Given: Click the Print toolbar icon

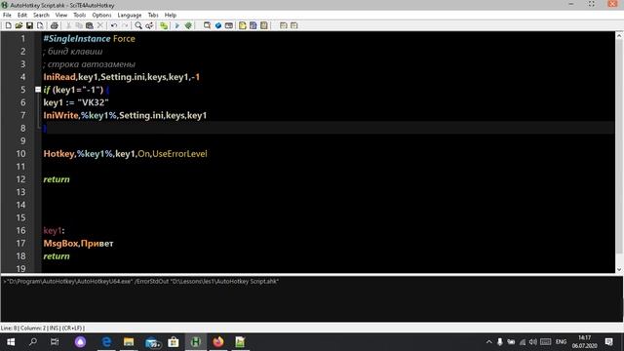Looking at the screenshot, I should coord(55,25).
